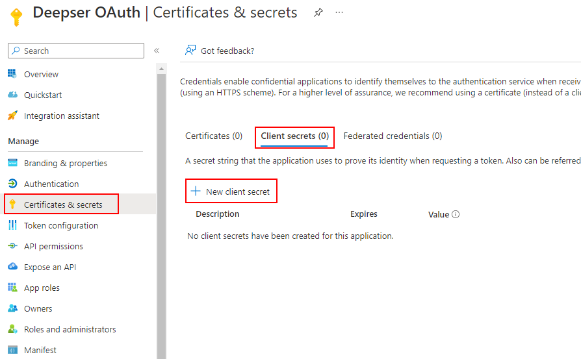Launch Integration assistant rocket icon
This screenshot has height=359, width=581.
12,116
